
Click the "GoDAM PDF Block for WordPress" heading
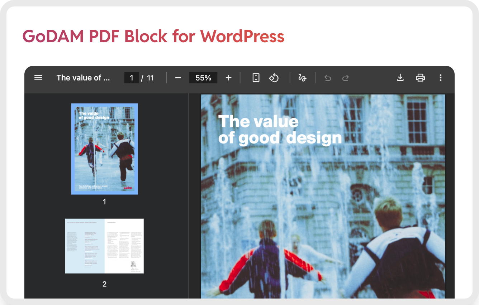[x=153, y=36]
